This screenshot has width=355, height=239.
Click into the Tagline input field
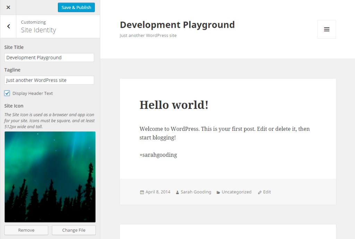point(49,80)
